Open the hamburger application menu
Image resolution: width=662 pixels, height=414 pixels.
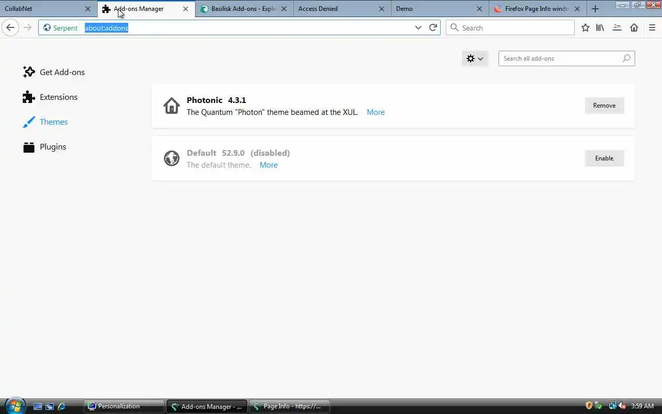coord(652,27)
